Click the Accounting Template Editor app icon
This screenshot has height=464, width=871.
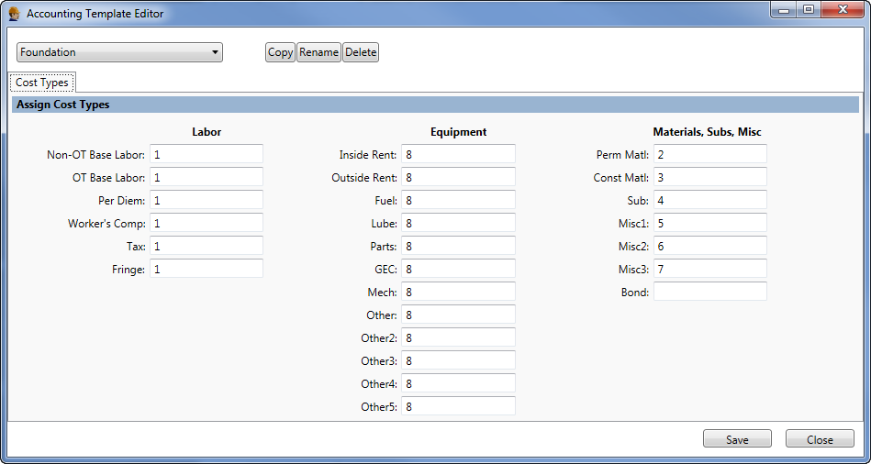pyautogui.click(x=14, y=14)
